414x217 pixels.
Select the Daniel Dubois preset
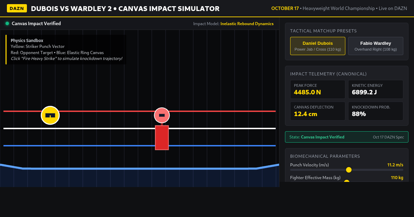pyautogui.click(x=318, y=46)
